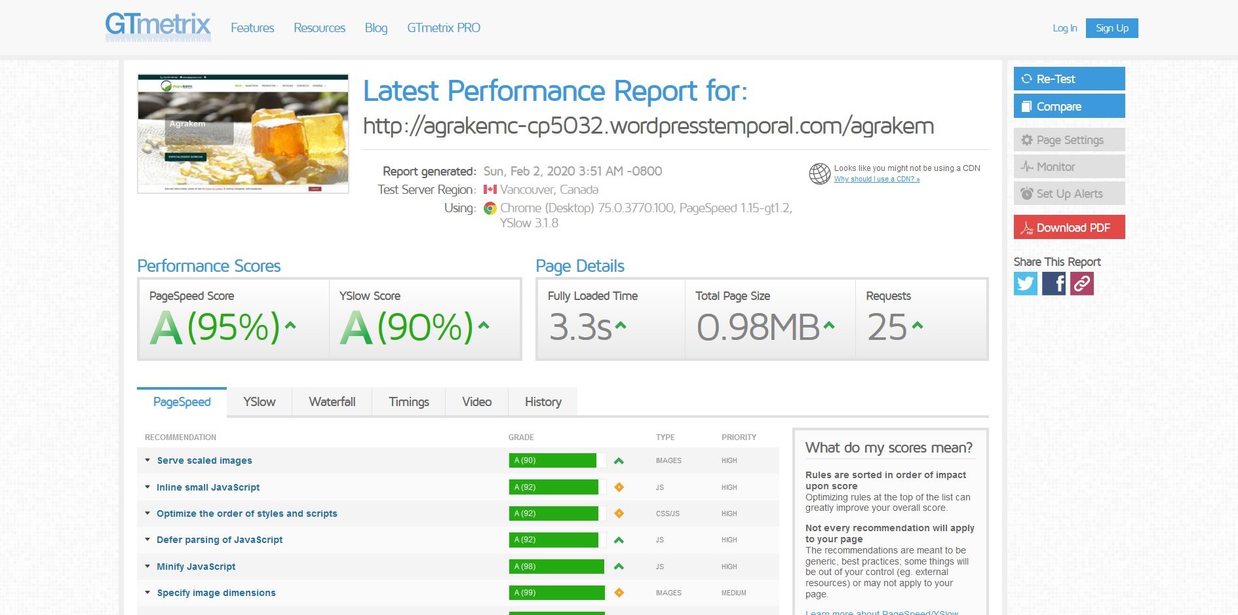Open the Video tab
Viewport: 1238px width, 615px height.
477,402
